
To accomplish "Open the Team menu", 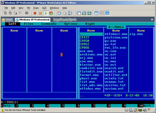I will 36,8.
